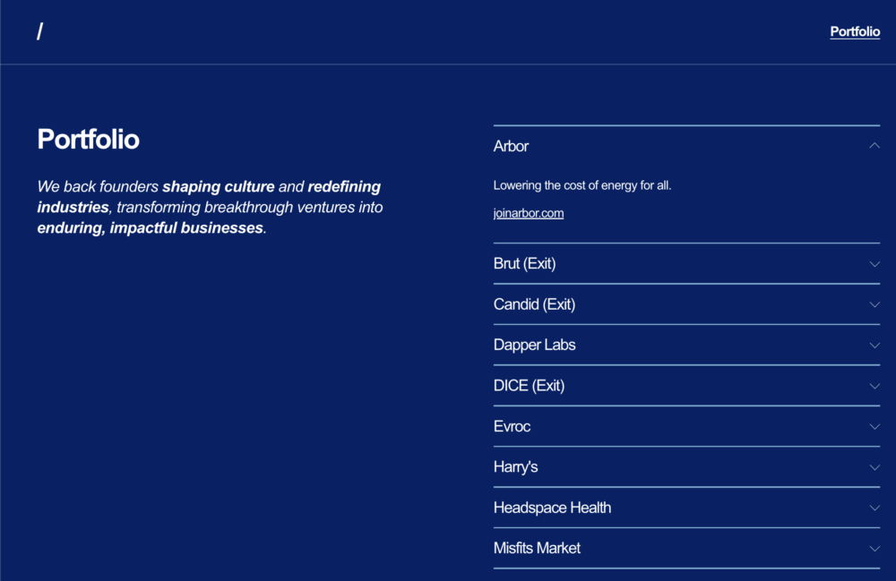The height and width of the screenshot is (581, 896).
Task: Click the slash logo in header
Action: [40, 32]
